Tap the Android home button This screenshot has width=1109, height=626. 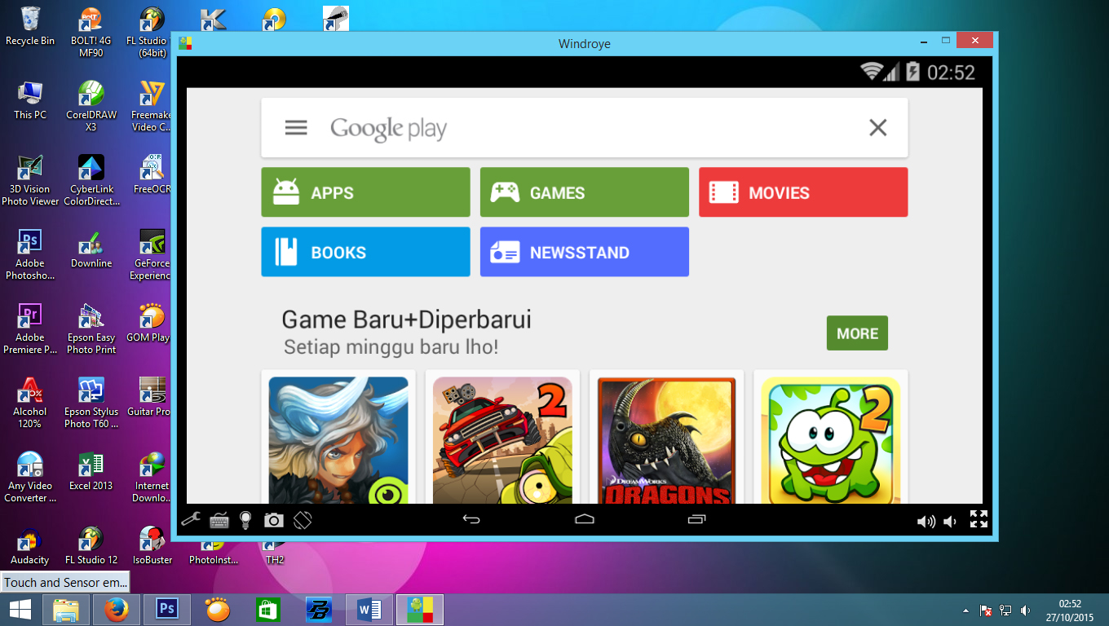coord(584,519)
